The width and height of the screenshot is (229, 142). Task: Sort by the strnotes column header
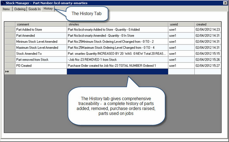click(x=117, y=24)
